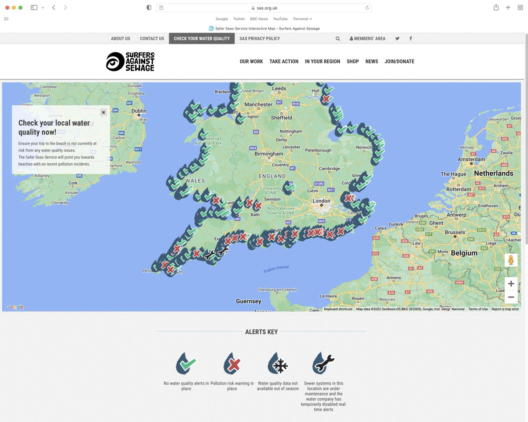Viewport: 528px width, 422px height.
Task: Open the Twitter bookmark
Action: [239, 19]
